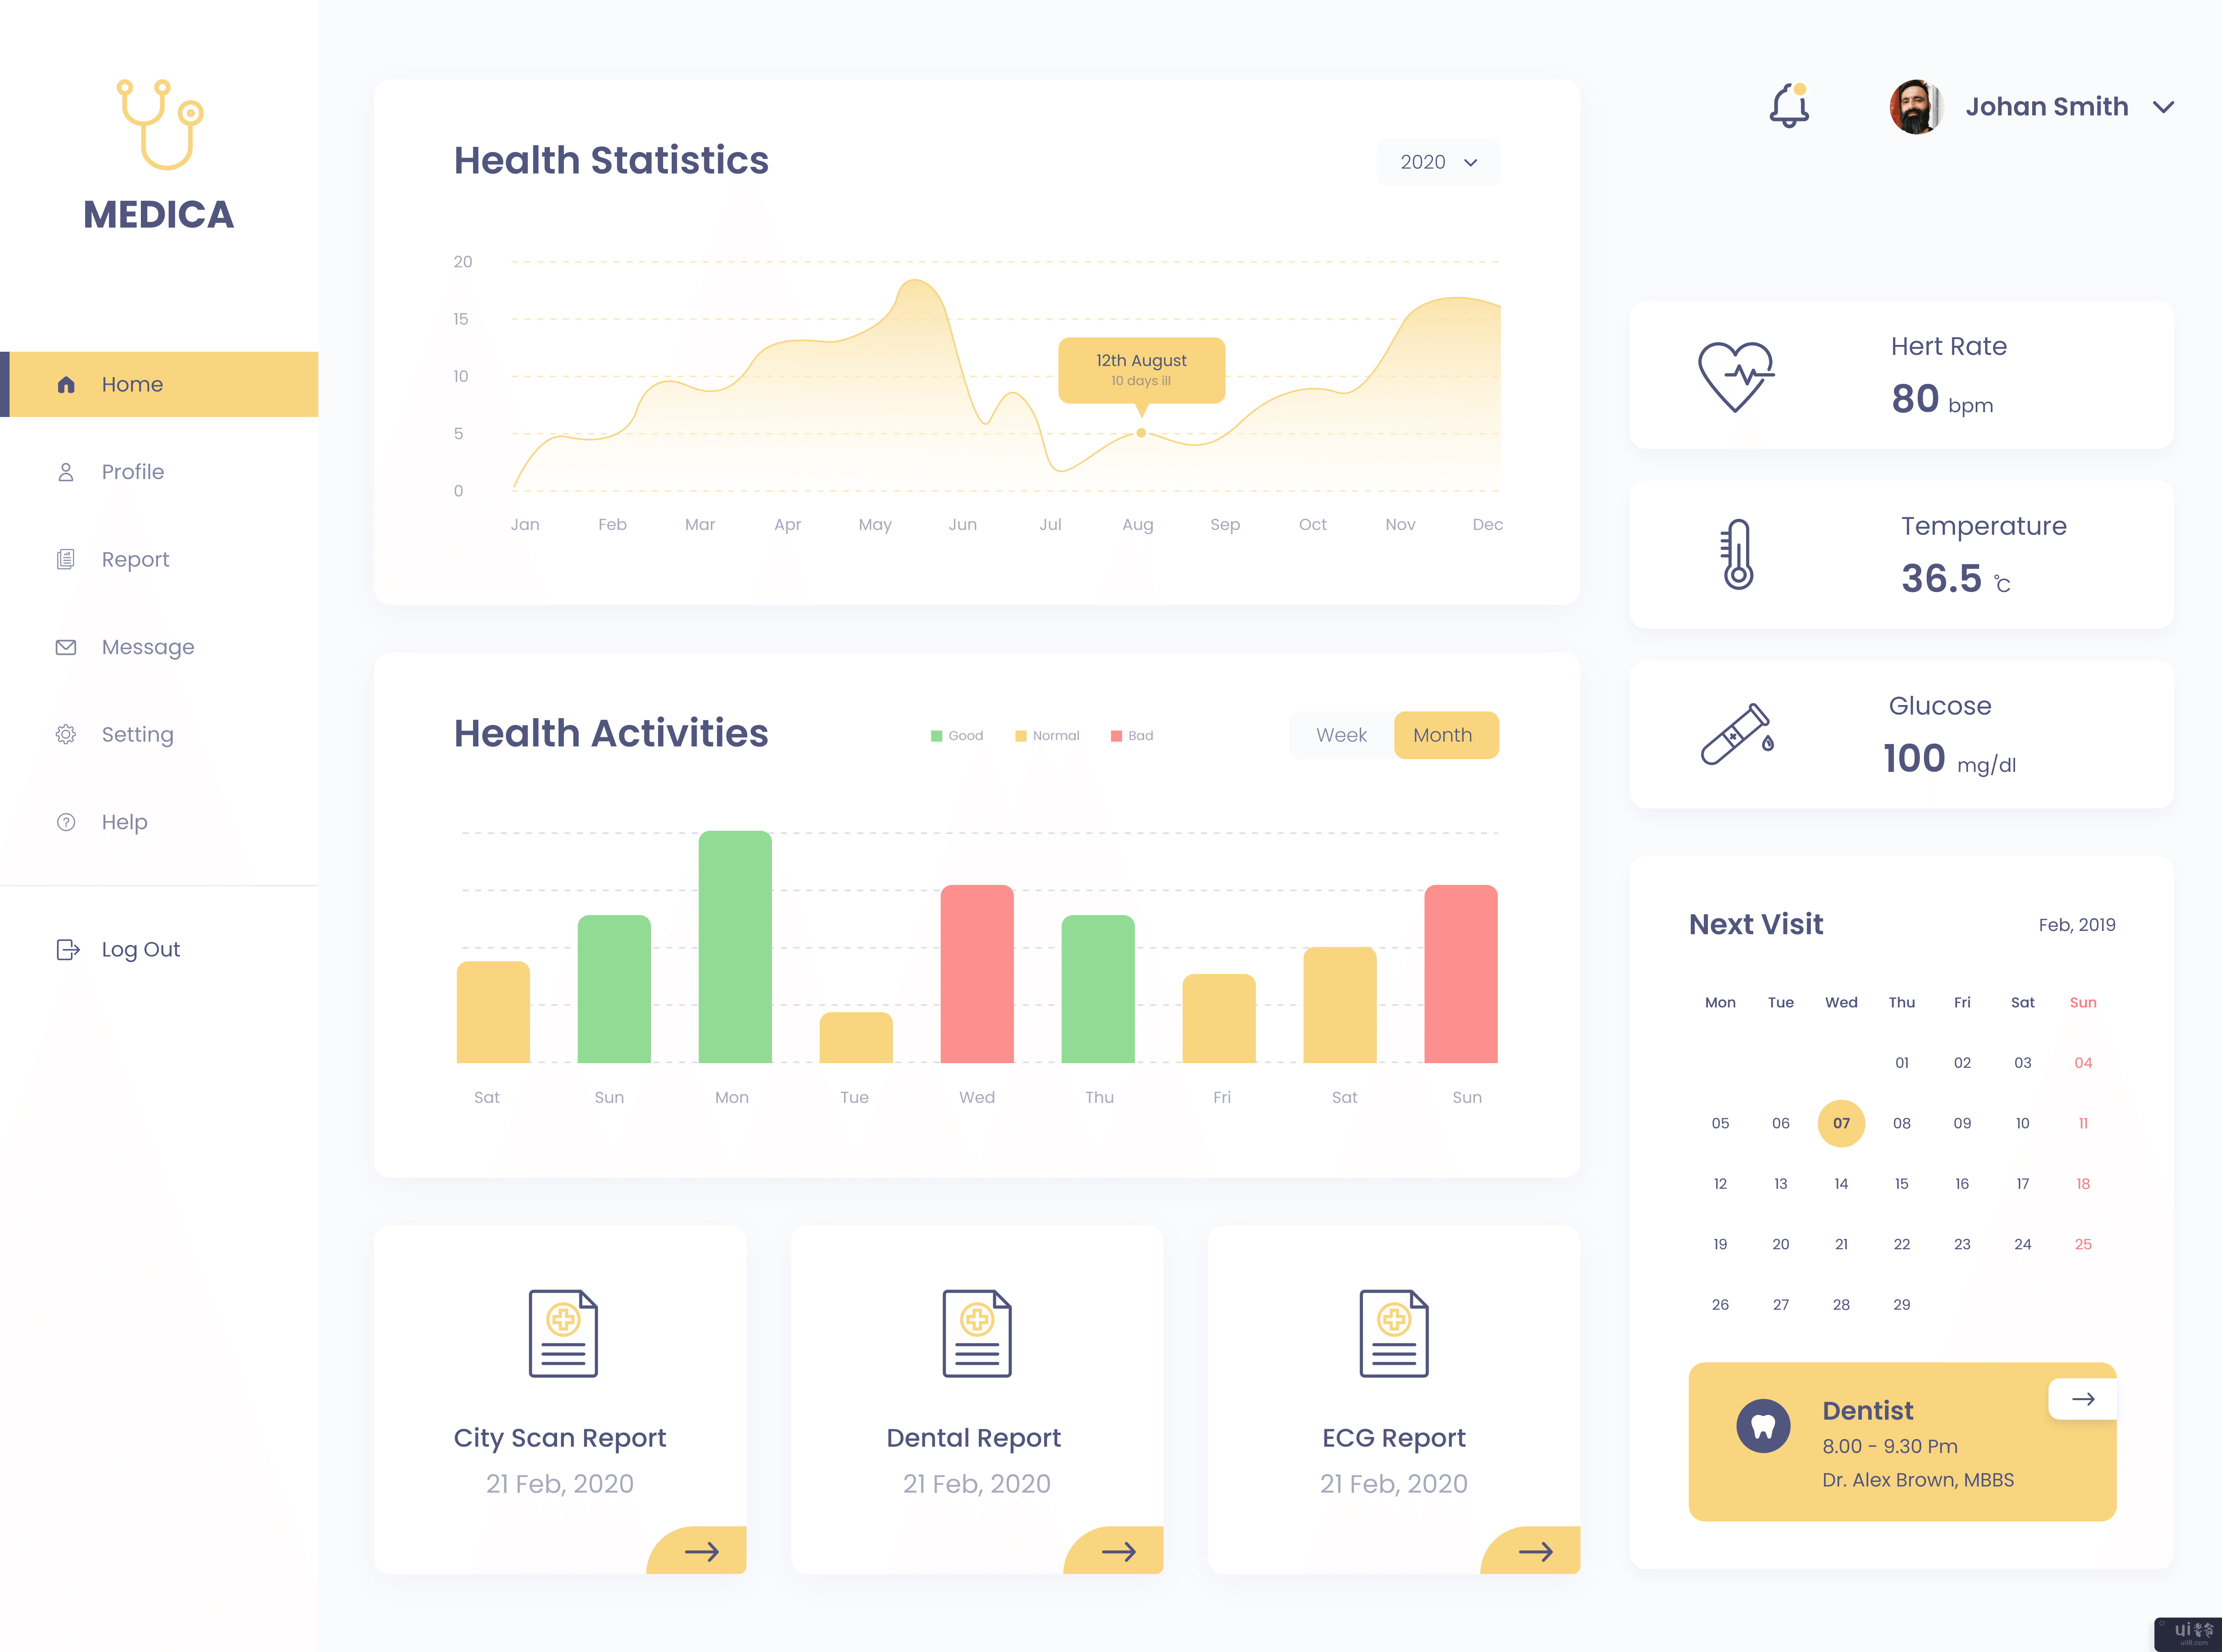Select the Report menu item
Viewport: 2222px width, 1652px height.
pyautogui.click(x=135, y=559)
